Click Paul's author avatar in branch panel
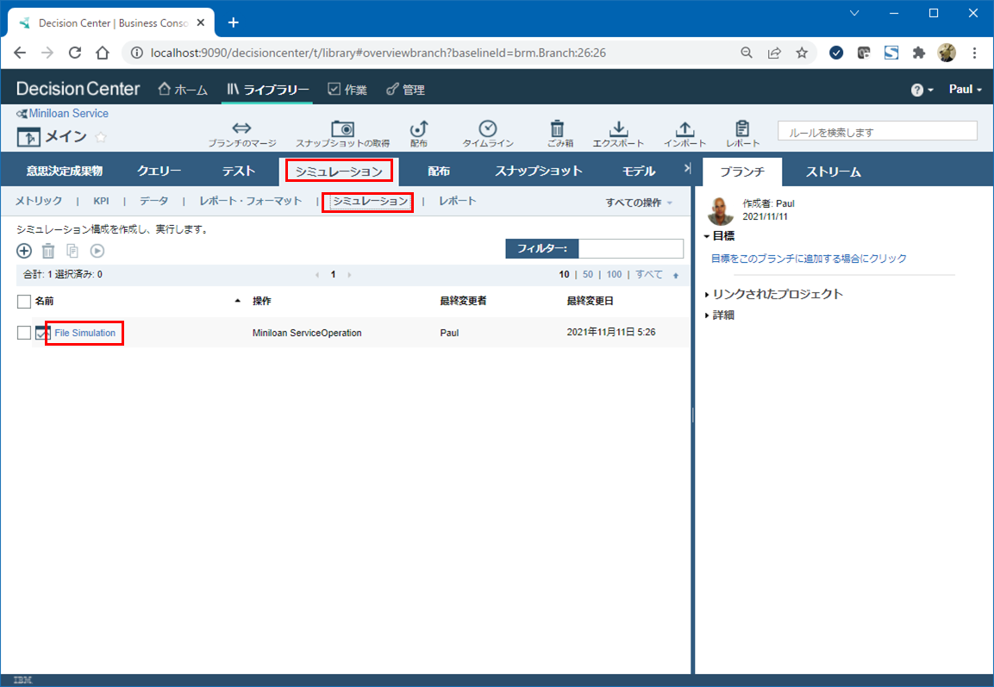The width and height of the screenshot is (994, 687). point(720,211)
